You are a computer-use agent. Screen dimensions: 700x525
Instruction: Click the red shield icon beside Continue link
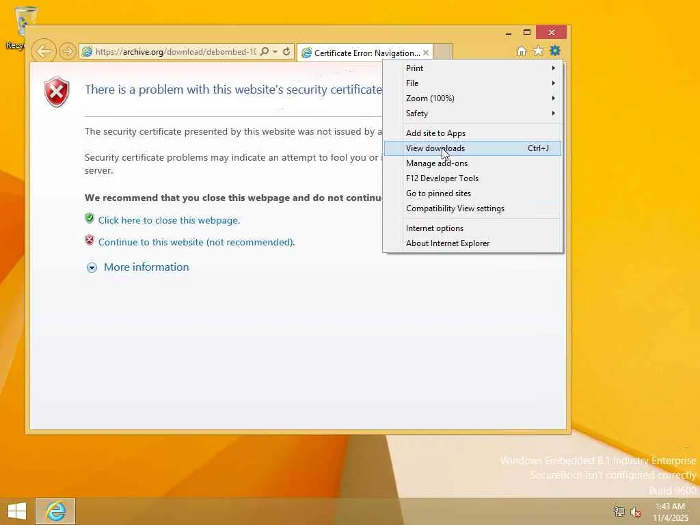[x=90, y=240]
